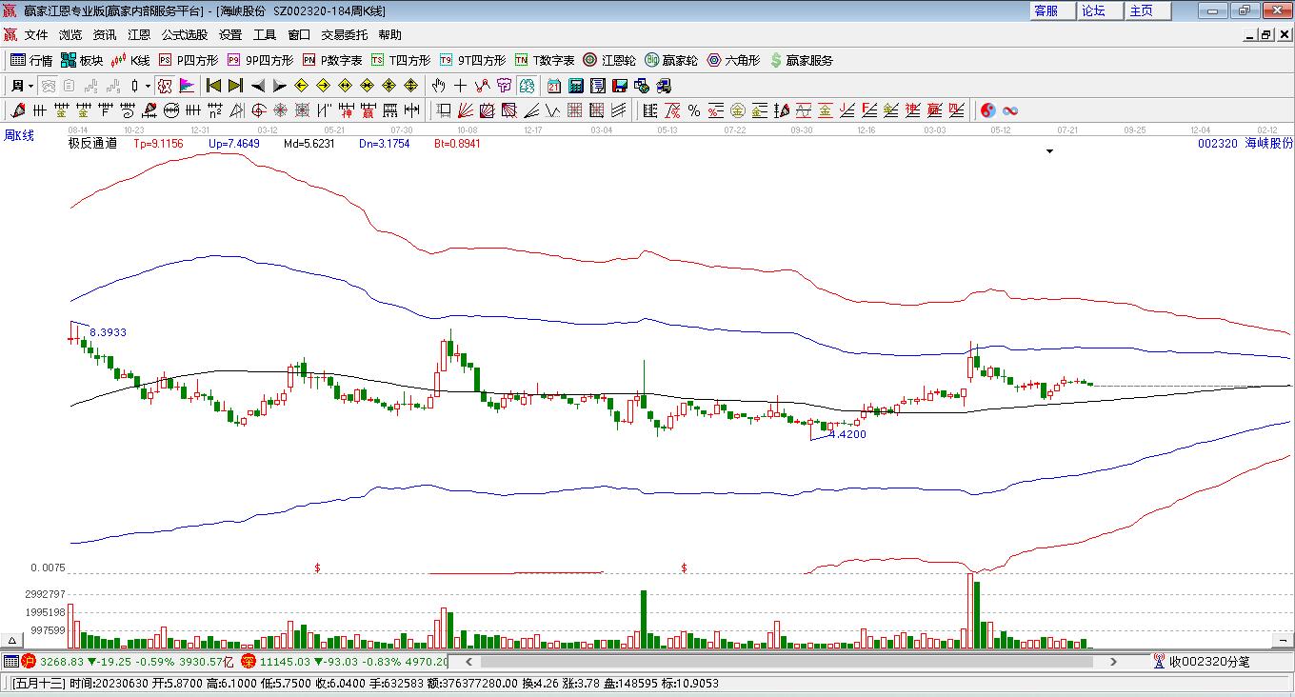The image size is (1295, 697).
Task: Click the collapse triangle beside the volume panel
Action: (x=13, y=640)
